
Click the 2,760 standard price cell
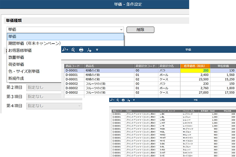[195, 88]
